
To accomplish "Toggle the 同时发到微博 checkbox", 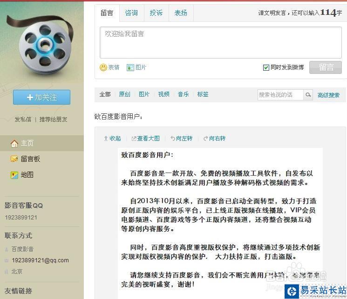I will [266, 67].
